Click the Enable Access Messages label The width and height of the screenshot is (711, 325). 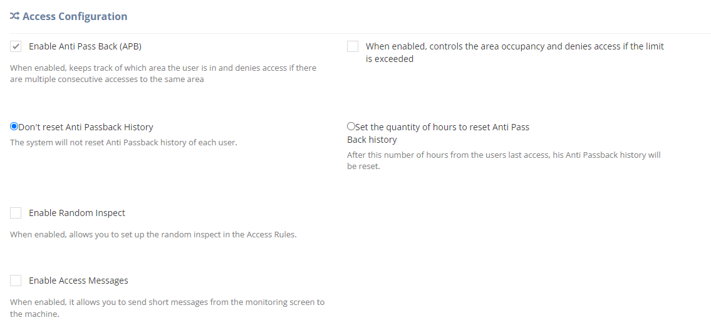[x=78, y=281]
